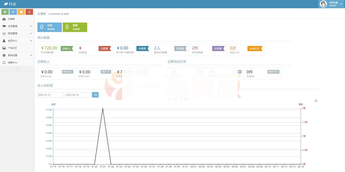Click the search button beside date range

(95, 95)
